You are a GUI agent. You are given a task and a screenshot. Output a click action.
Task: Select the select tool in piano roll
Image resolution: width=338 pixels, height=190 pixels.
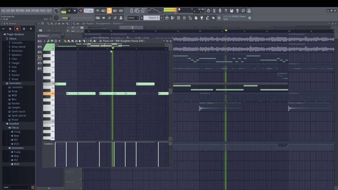[87, 41]
